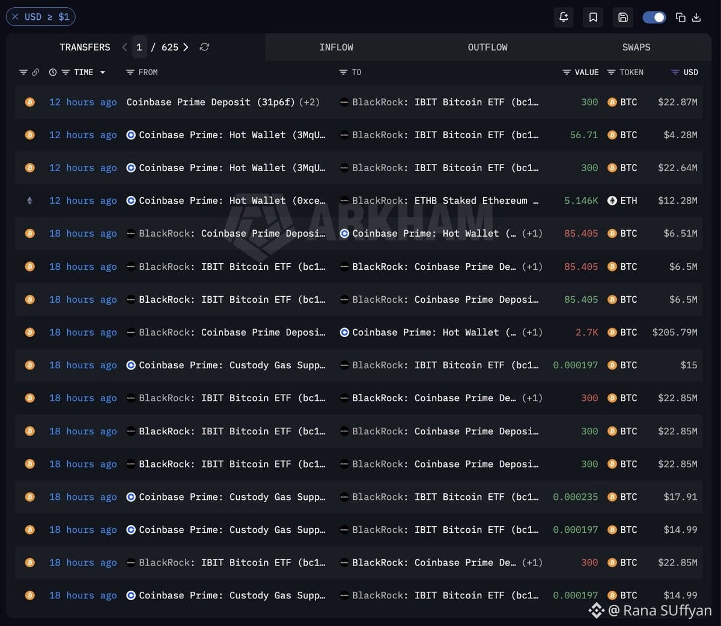The width and height of the screenshot is (721, 626).
Task: Click the alert bell icon
Action: 564,17
